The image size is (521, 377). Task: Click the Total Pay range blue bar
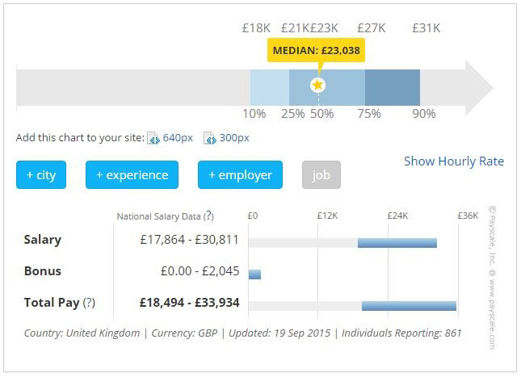click(409, 306)
